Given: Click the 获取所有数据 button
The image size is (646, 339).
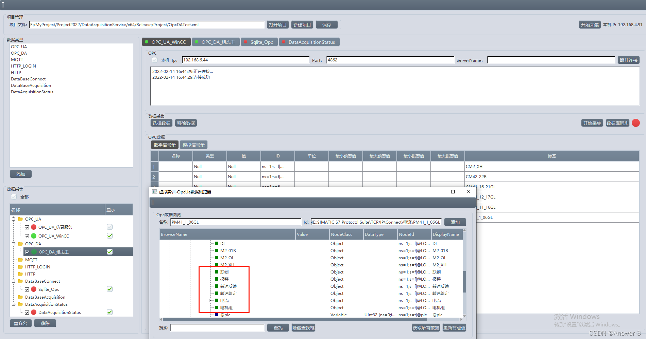Looking at the screenshot, I should coord(426,328).
